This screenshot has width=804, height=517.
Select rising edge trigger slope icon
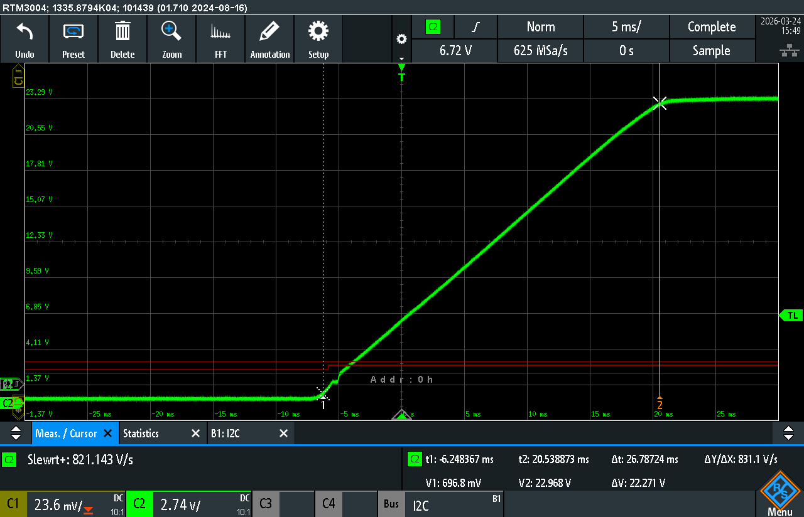click(x=475, y=27)
